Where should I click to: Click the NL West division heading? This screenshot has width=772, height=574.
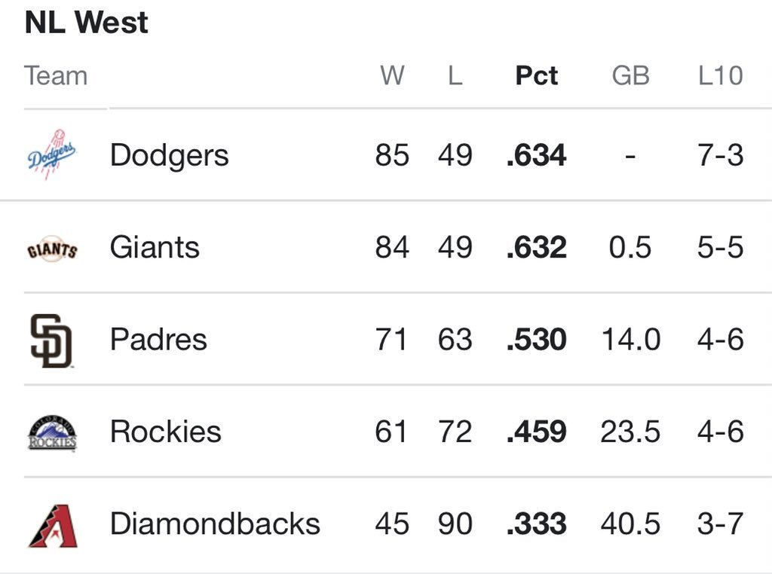point(86,22)
